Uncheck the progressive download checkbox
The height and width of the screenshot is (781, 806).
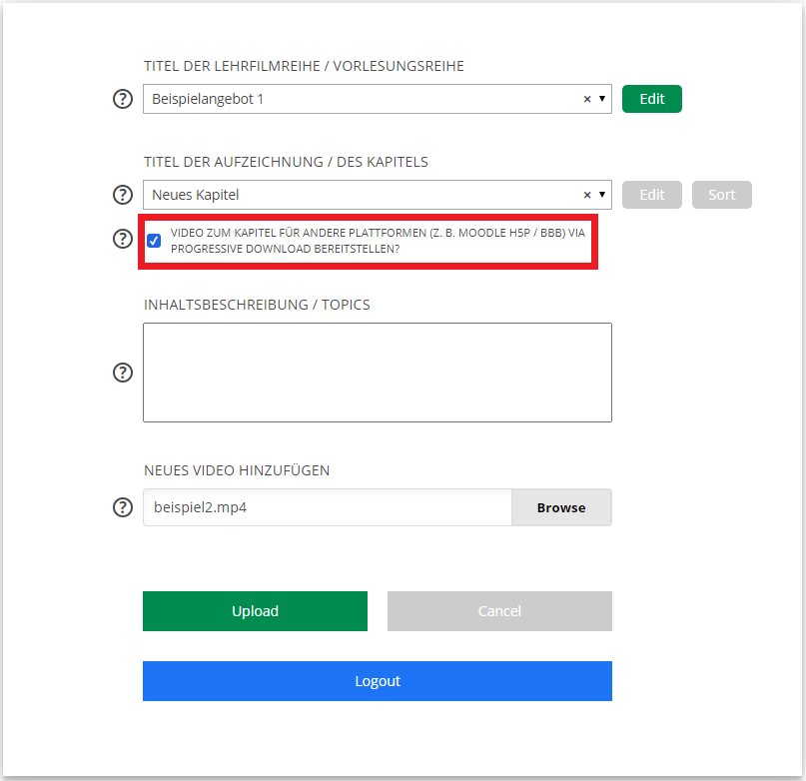[154, 240]
